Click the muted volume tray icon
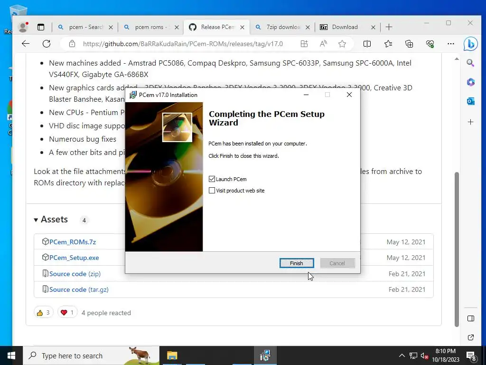Screen dimensions: 486x365 (424, 355)
